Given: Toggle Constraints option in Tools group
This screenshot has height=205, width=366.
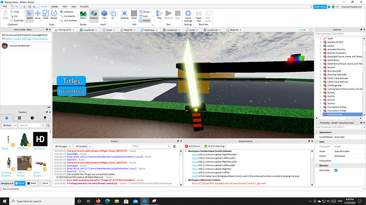Looking at the screenshot, I should [x=68, y=16].
